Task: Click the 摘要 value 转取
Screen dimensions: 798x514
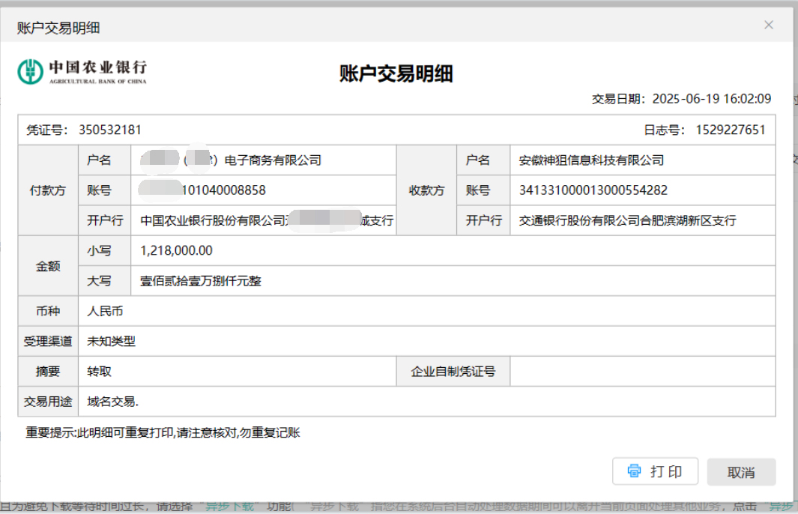Action: click(99, 371)
